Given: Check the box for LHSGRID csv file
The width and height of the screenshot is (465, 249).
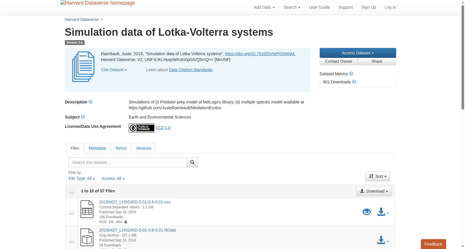Looking at the screenshot, I should point(71,212).
